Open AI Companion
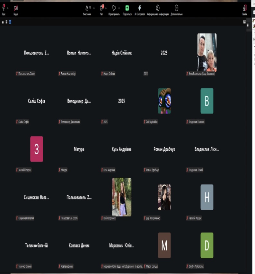The image size is (255, 274). click(140, 8)
